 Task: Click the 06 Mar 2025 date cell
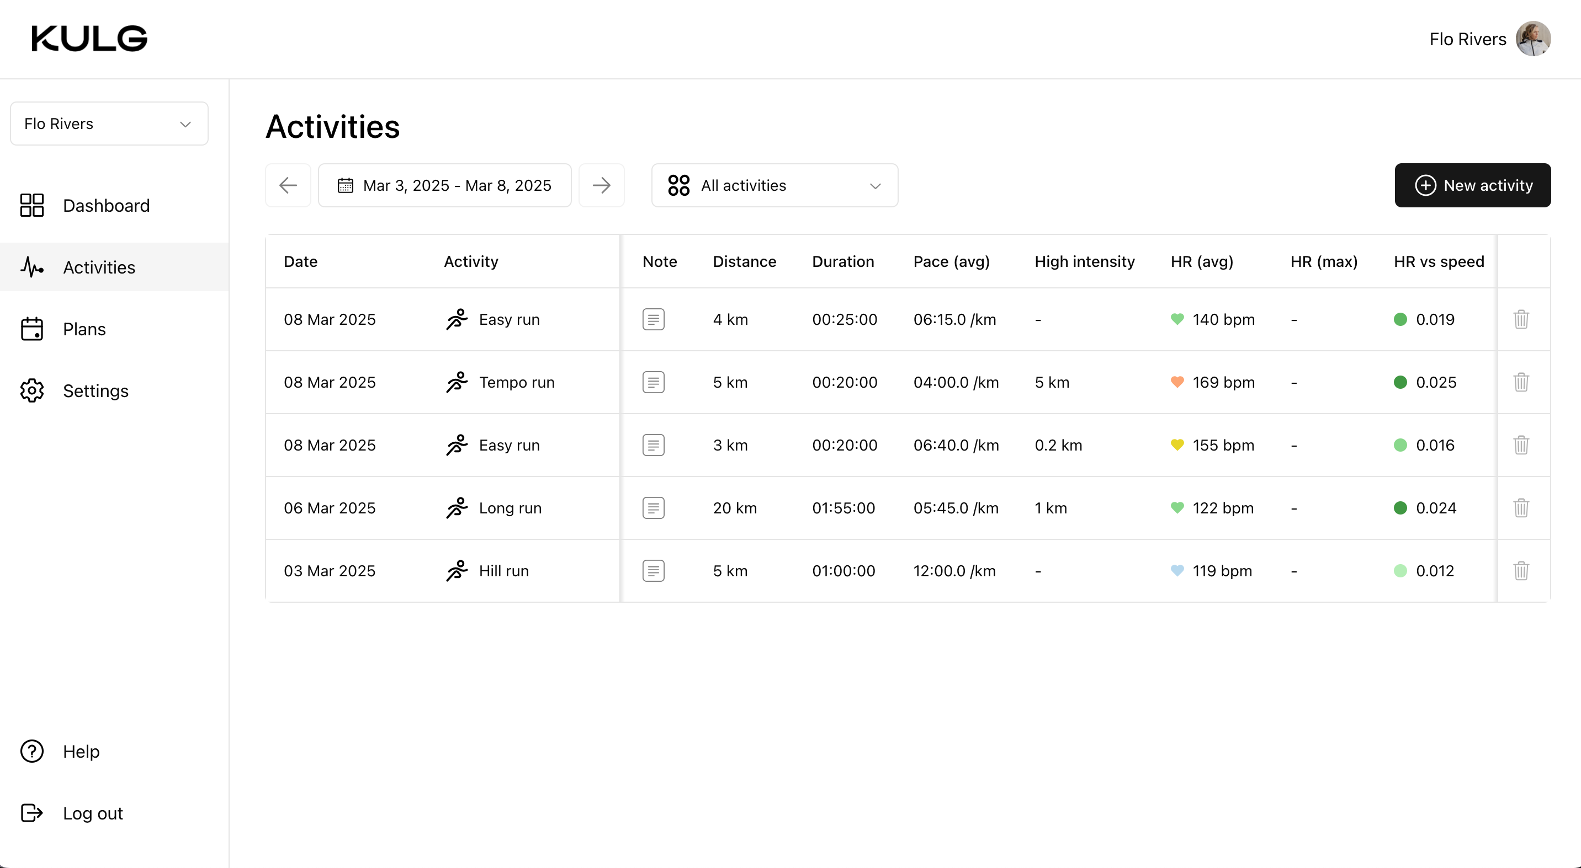pos(330,508)
